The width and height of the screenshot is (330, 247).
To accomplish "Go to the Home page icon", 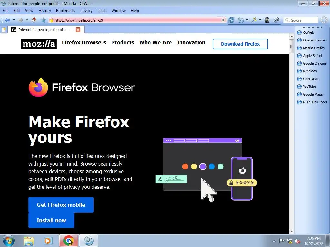I will coord(34,20).
